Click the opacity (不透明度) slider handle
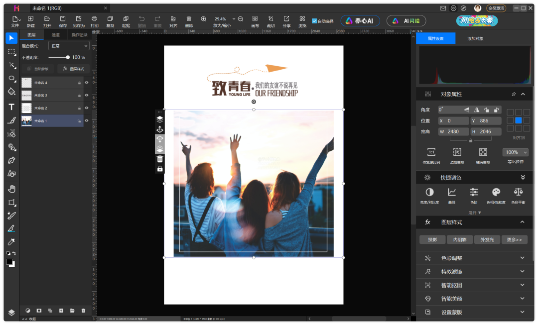538x325 pixels. coord(67,57)
